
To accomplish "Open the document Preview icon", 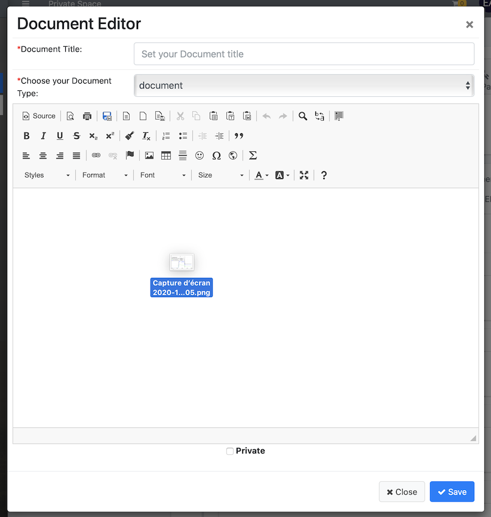I will click(70, 116).
